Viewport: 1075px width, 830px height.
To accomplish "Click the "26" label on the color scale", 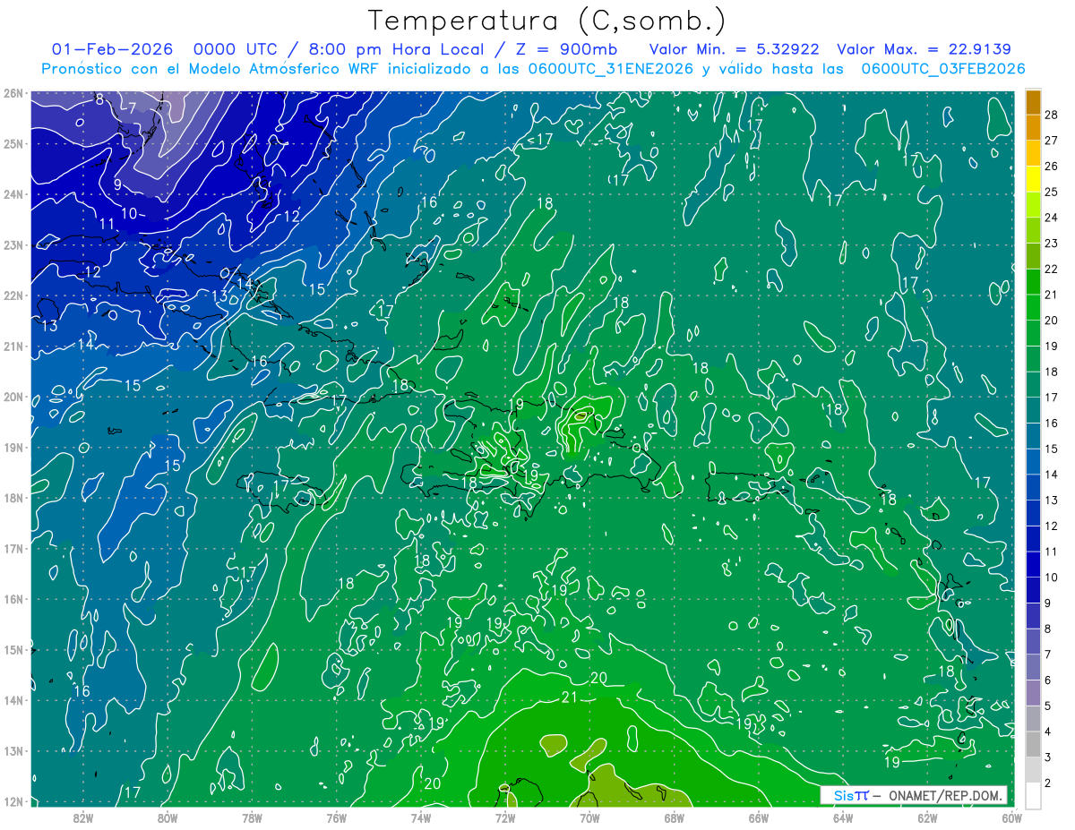I will click(x=1051, y=166).
